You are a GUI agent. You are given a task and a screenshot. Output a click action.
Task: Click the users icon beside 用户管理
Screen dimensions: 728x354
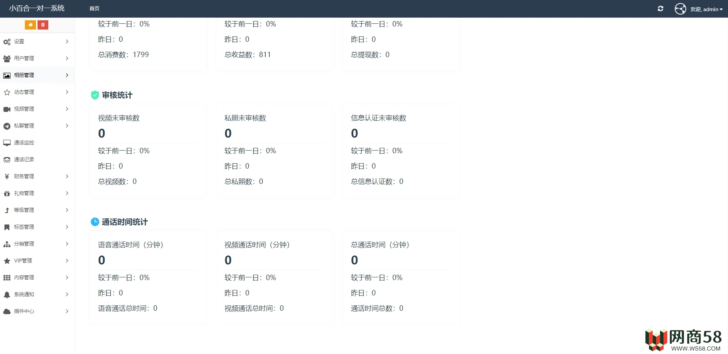point(7,59)
